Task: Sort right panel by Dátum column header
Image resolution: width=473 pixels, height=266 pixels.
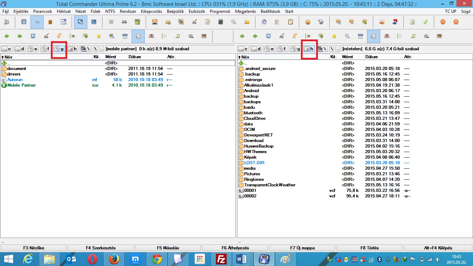Action: (383, 57)
